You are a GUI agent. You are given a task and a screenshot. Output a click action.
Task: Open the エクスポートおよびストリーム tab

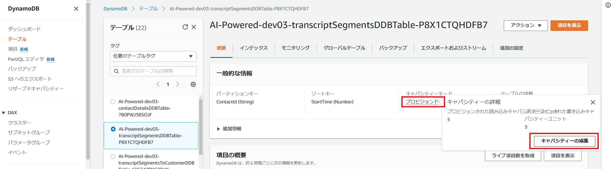point(453,48)
